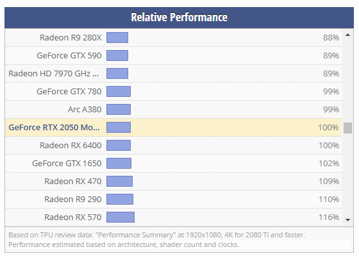Viewport: 359px width, 256px height.
Task: Click the Relative Performance header title
Action: click(x=180, y=17)
